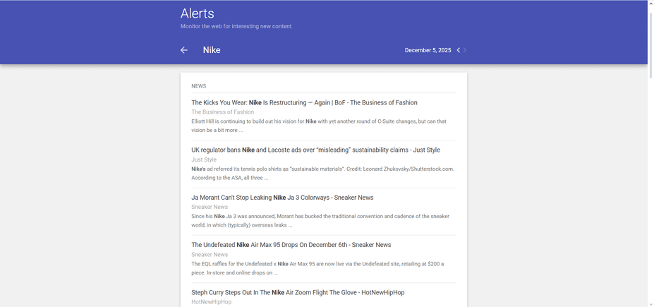Click 'Sneaker News' source under Undefeated article
654x307 pixels.
(x=210, y=255)
